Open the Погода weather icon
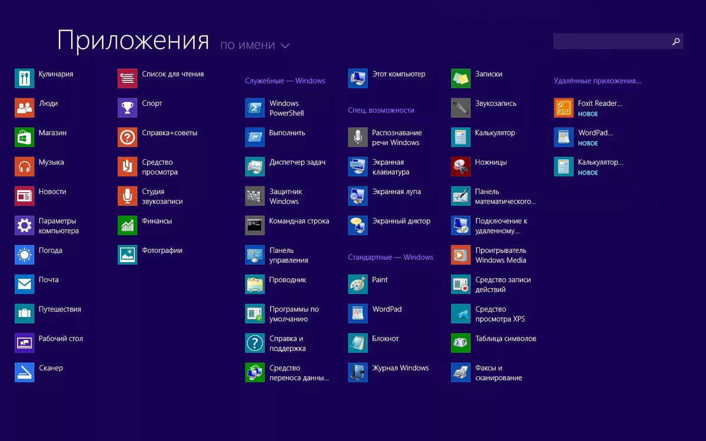Viewport: 706px width, 441px height. 24,255
